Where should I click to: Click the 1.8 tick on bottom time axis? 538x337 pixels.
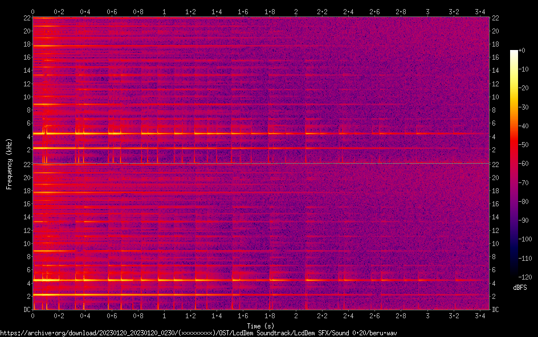tap(270, 315)
